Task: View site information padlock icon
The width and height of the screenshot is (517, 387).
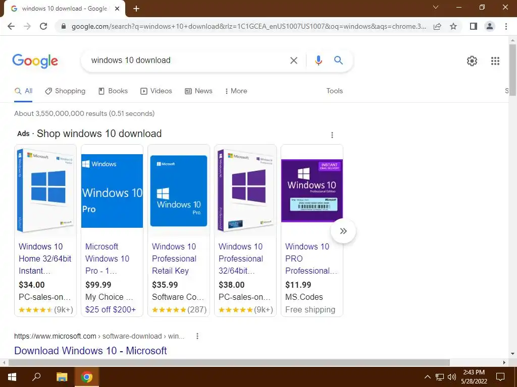Action: point(64,26)
